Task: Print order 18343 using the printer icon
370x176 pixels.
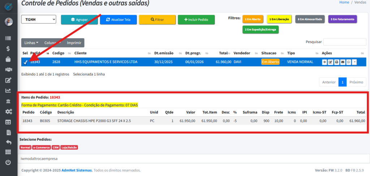Action: tap(336, 62)
